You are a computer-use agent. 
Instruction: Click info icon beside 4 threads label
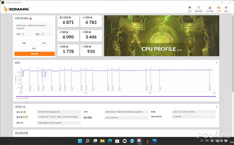click(90, 32)
